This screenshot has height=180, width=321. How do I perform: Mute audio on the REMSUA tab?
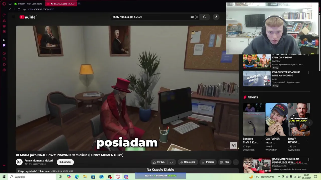pos(52,4)
